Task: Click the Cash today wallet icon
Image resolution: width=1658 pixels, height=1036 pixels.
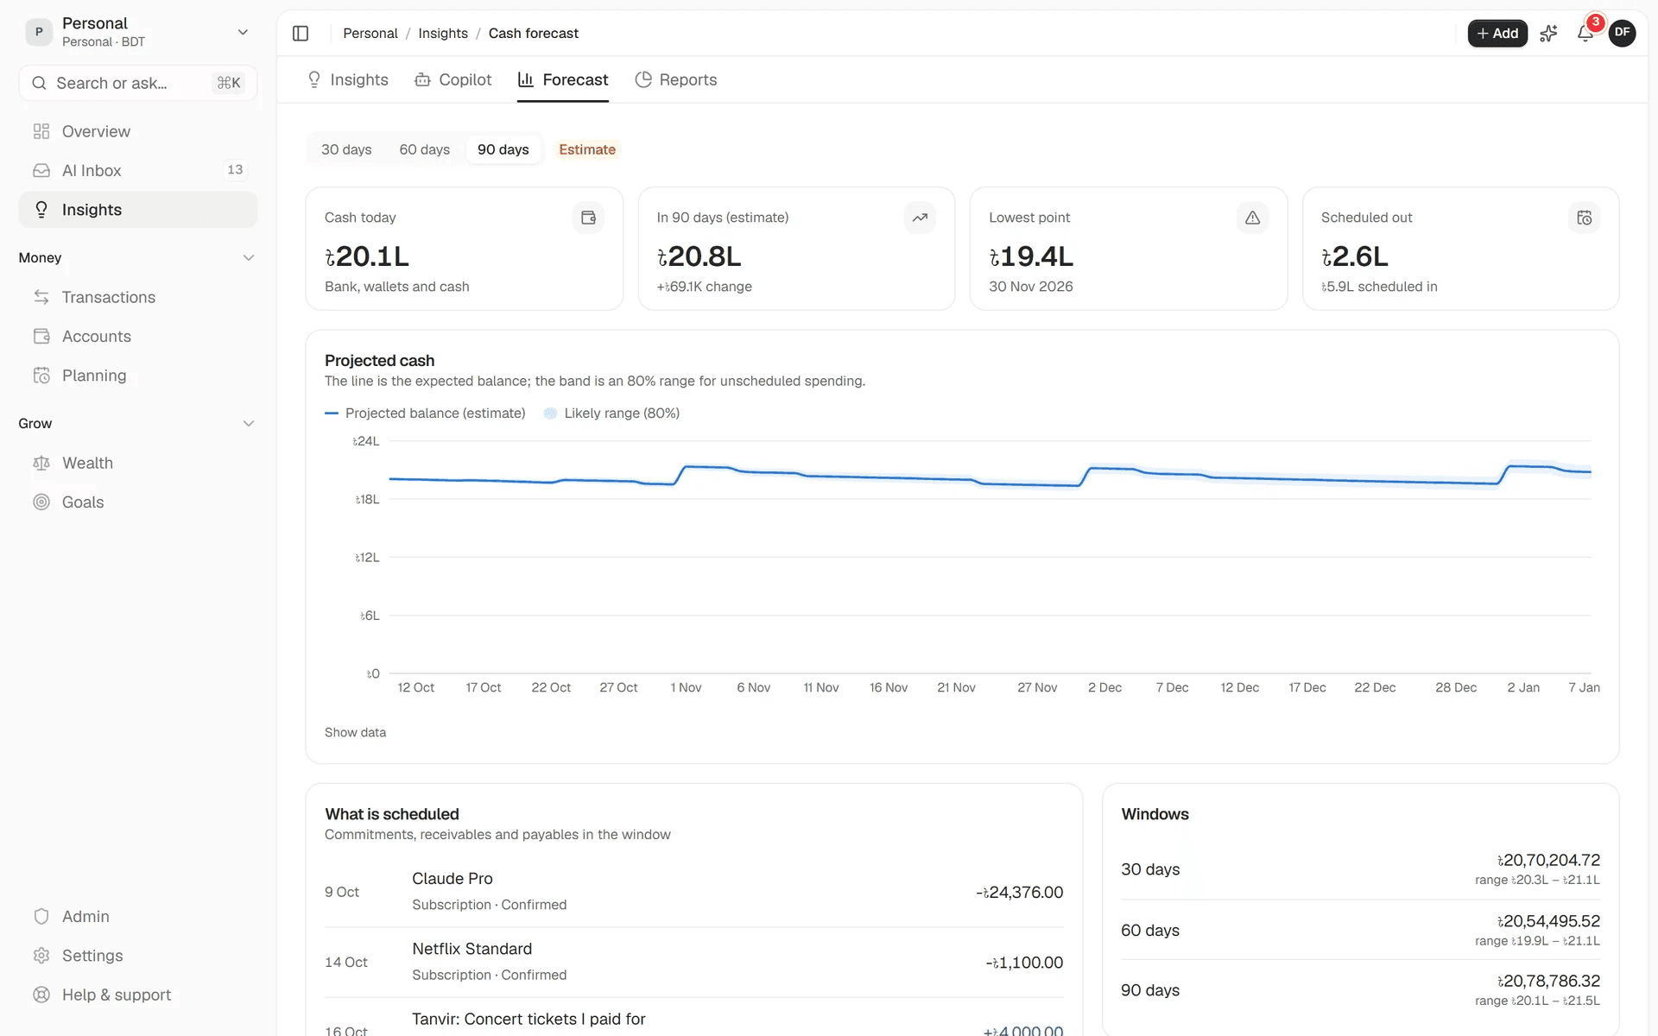Action: click(588, 218)
